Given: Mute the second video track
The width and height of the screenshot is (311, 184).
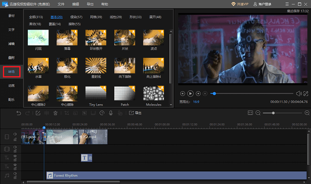Looking at the screenshot, I should pos(15,147).
